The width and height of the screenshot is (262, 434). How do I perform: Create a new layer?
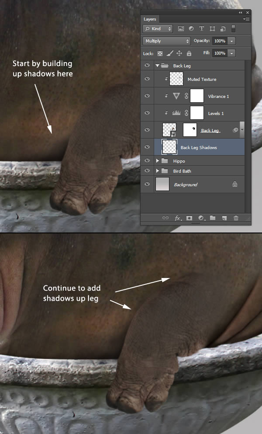(x=224, y=218)
